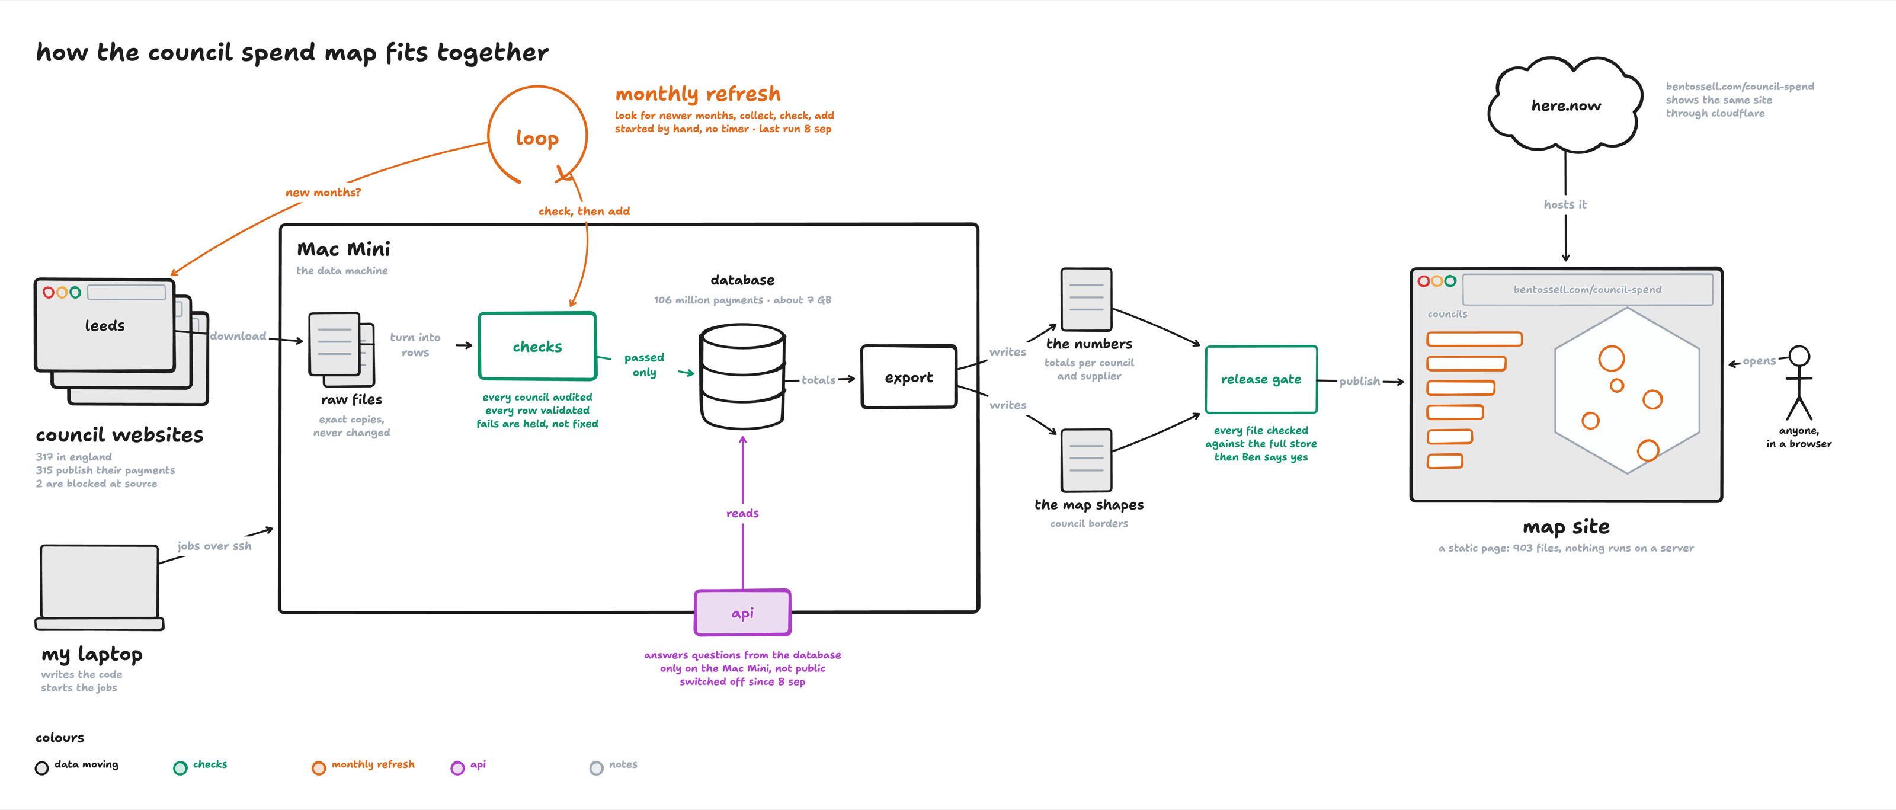Click the 'then Ben says yes' line
The height and width of the screenshot is (810, 1896).
pyautogui.click(x=1261, y=457)
